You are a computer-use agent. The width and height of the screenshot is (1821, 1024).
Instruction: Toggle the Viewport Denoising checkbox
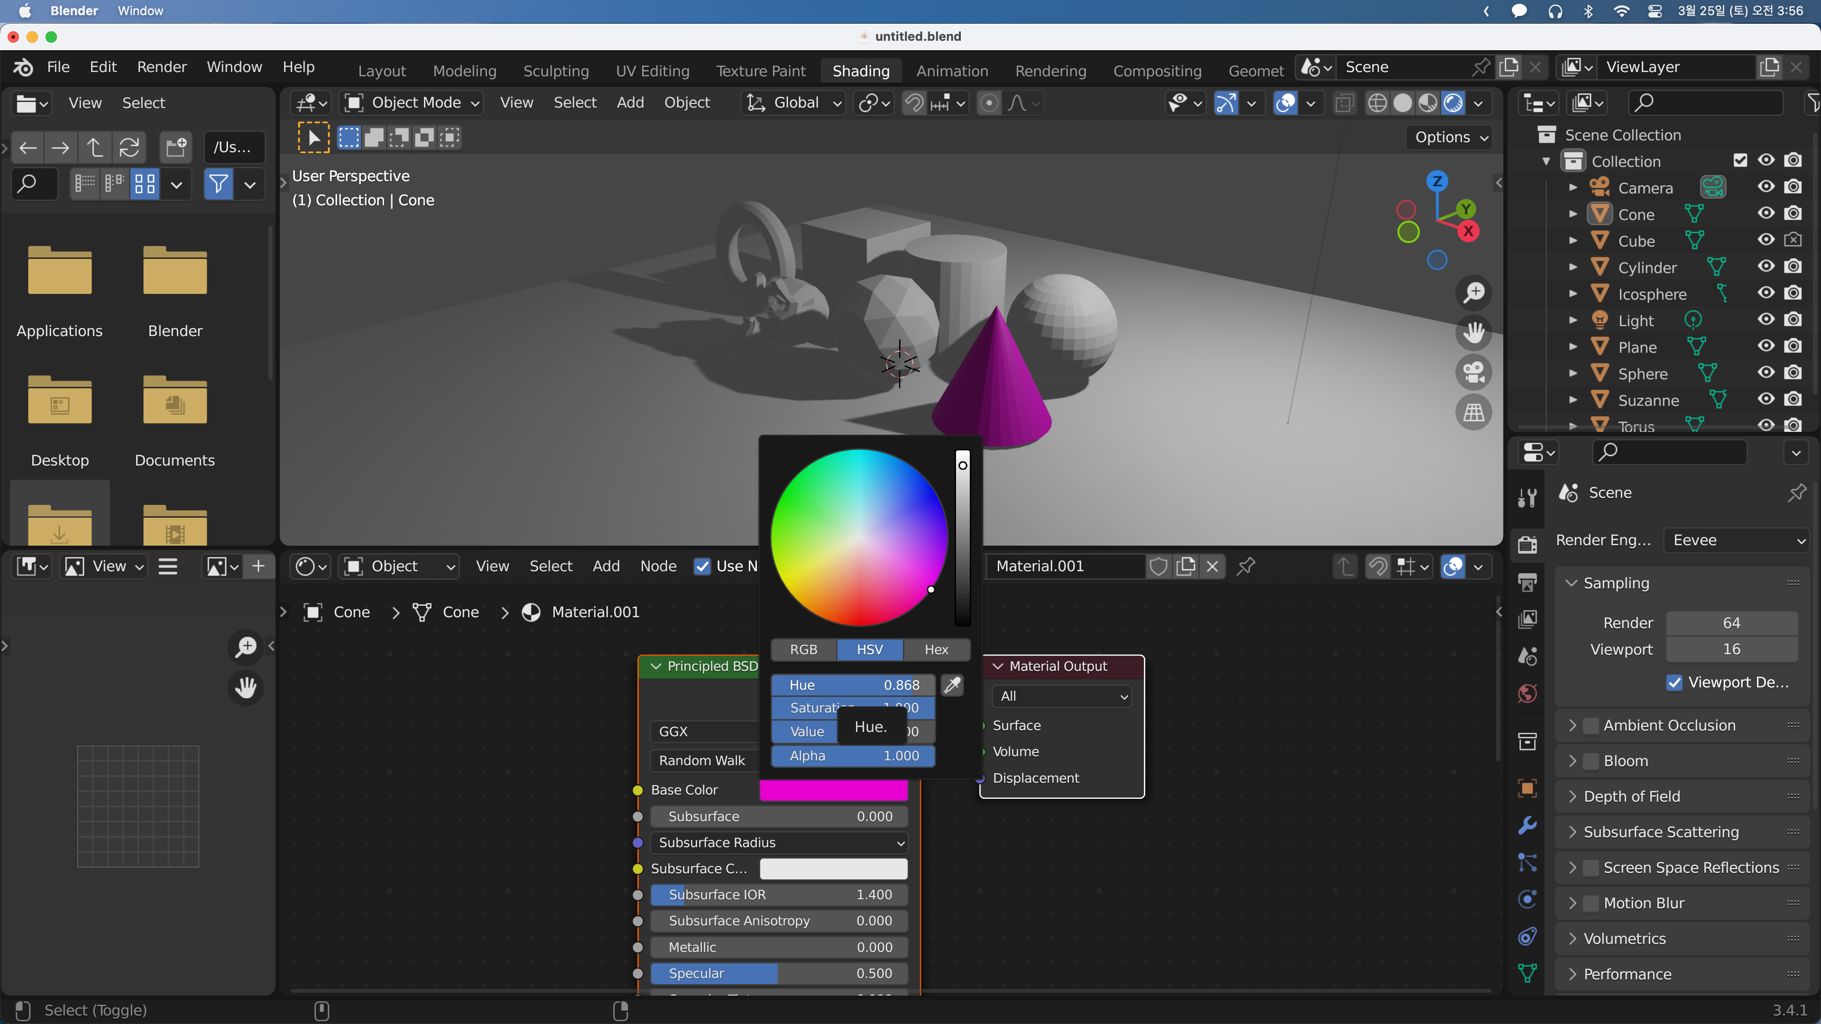click(1674, 683)
